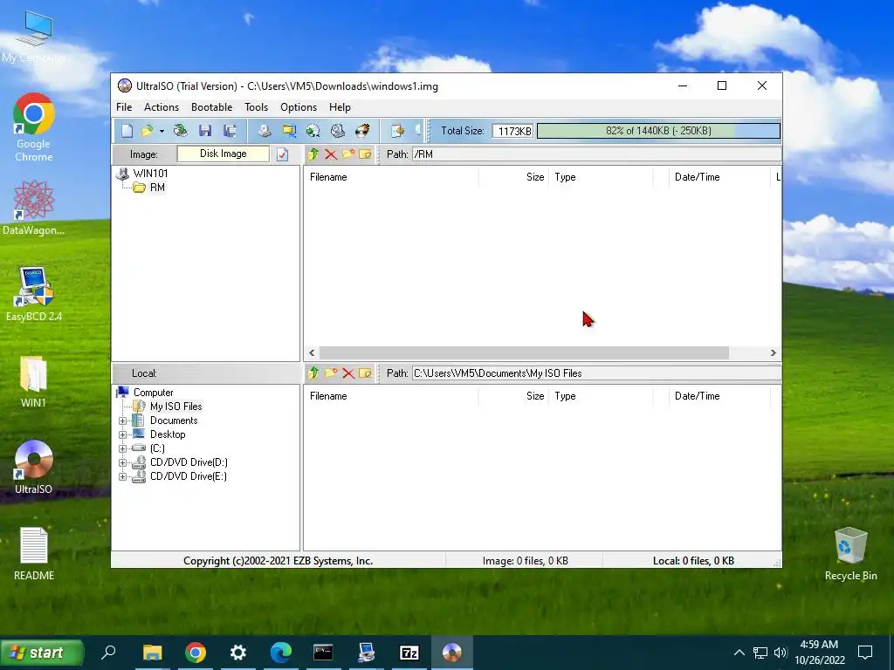This screenshot has width=894, height=670.
Task: Click the local pane red Delete X
Action: click(348, 373)
